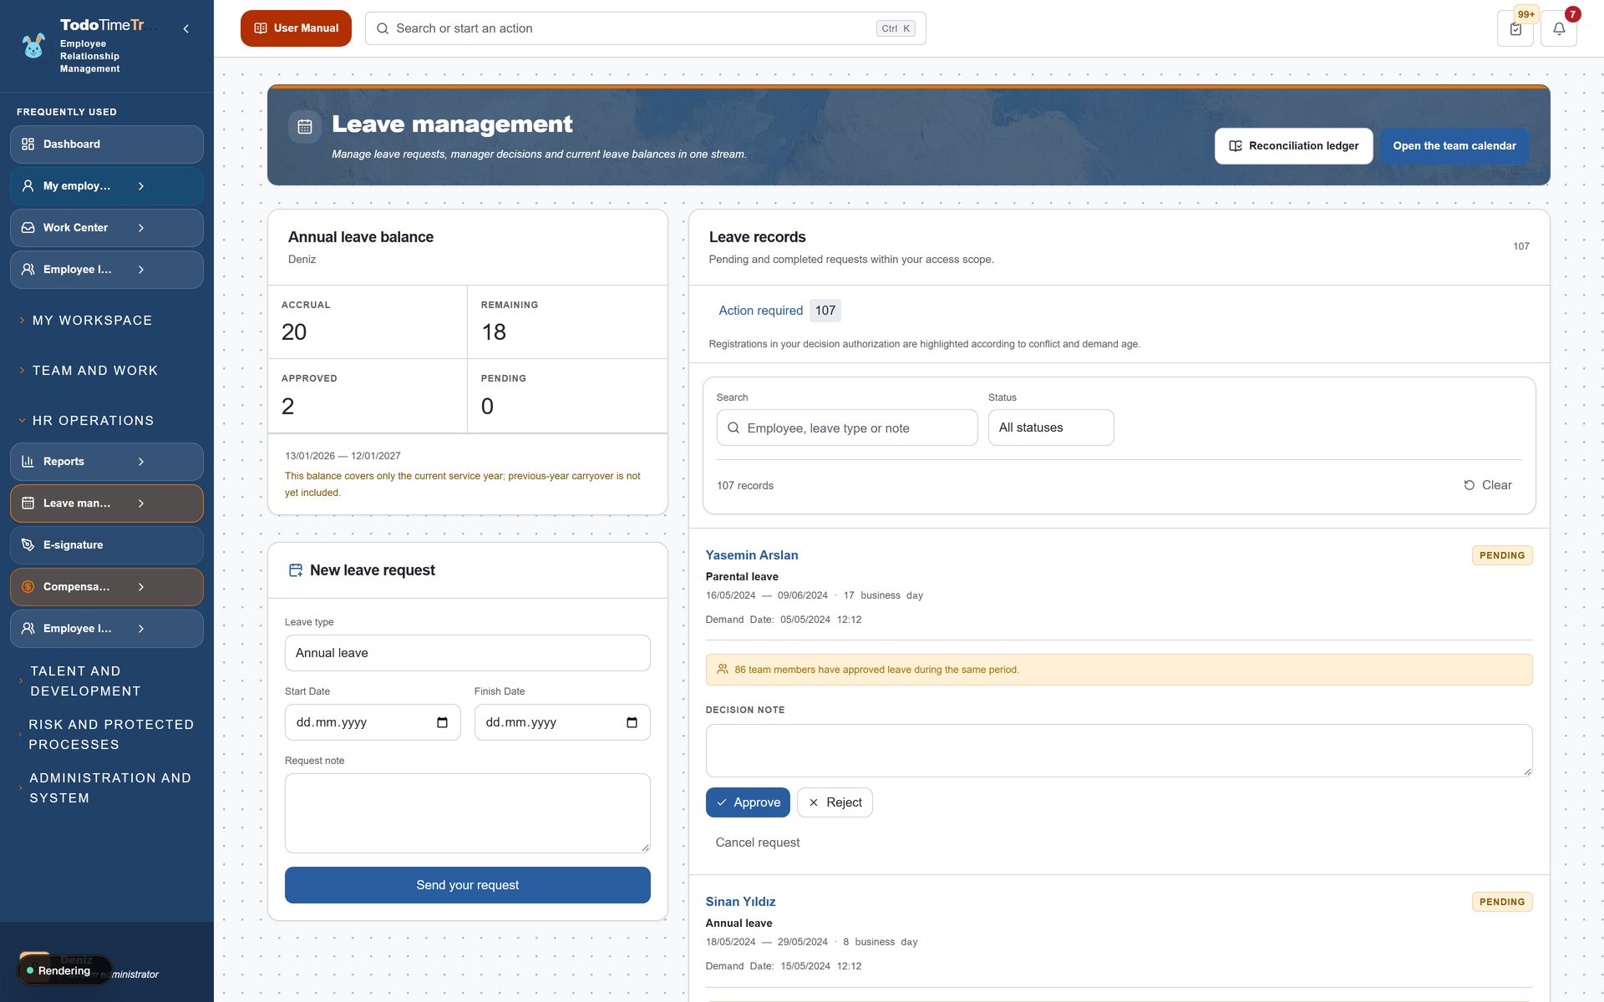The width and height of the screenshot is (1604, 1002).
Task: Open the All statuses dropdown
Action: (1051, 428)
